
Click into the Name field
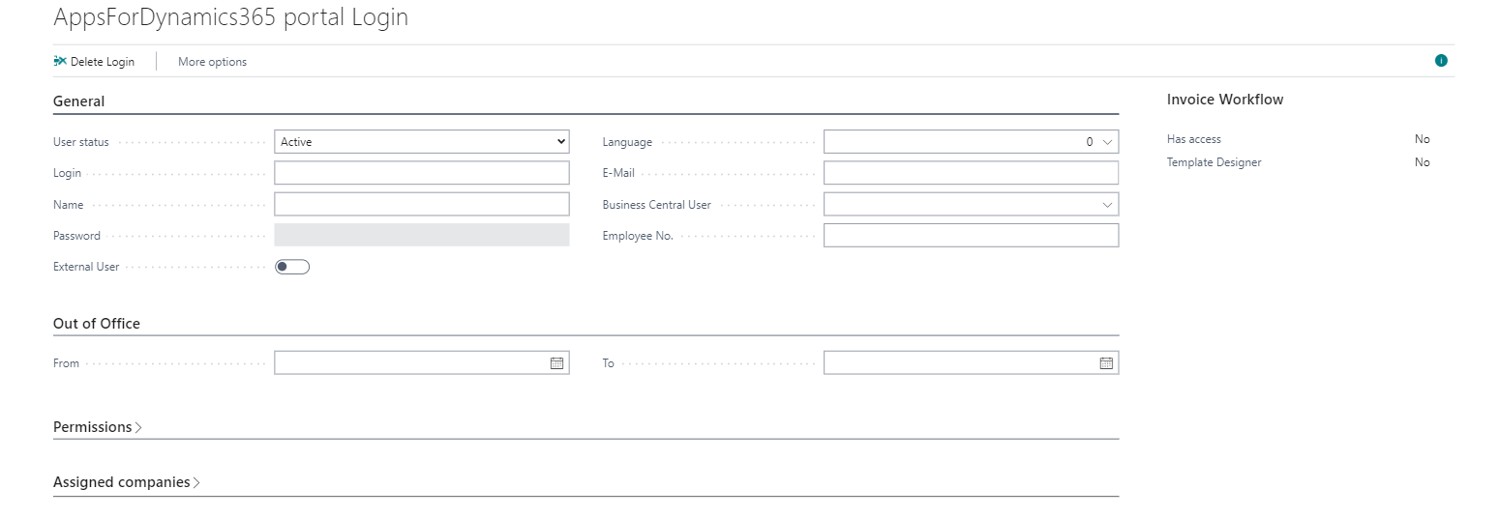(422, 205)
